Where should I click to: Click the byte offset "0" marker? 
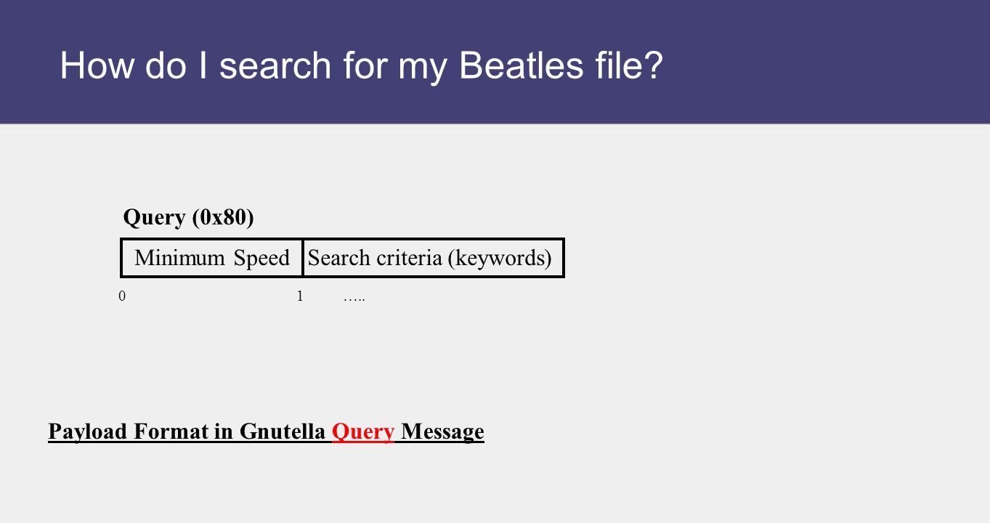click(x=122, y=296)
